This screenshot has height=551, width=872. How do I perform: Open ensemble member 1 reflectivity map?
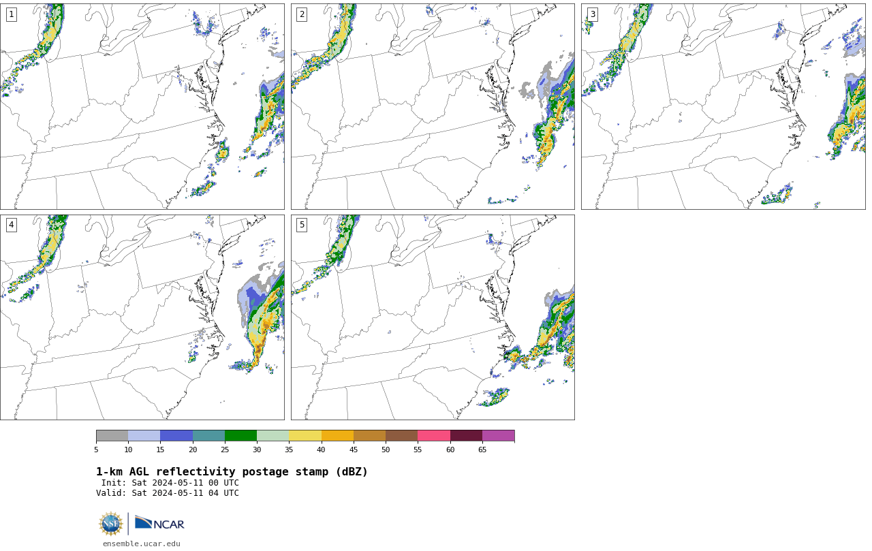click(142, 106)
